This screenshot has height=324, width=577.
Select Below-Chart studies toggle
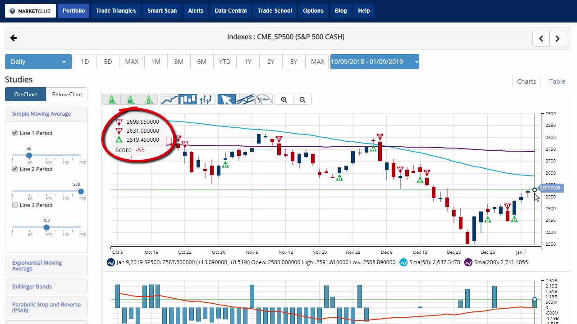coord(67,94)
